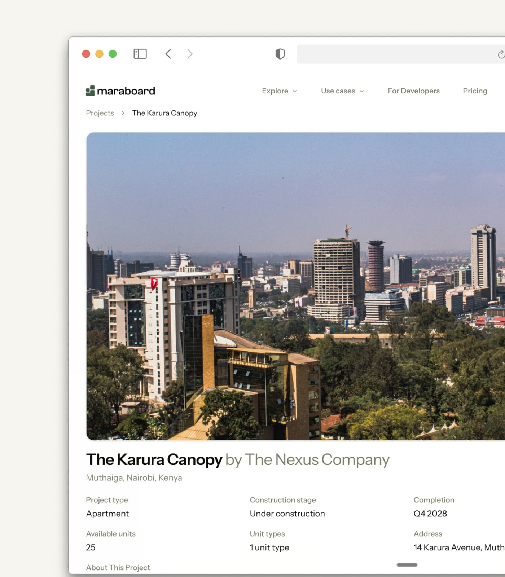Click the About This Project heading
Screen dimensions: 505x577
click(x=118, y=568)
